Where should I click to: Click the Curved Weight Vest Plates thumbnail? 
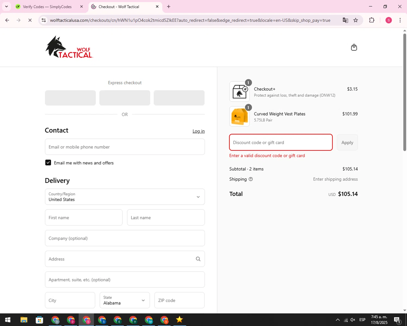click(x=240, y=116)
